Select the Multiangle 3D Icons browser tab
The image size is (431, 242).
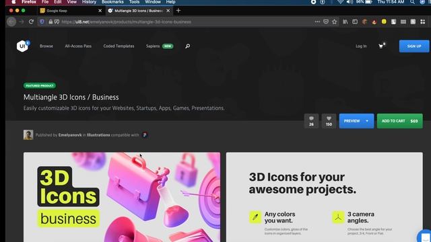139,11
